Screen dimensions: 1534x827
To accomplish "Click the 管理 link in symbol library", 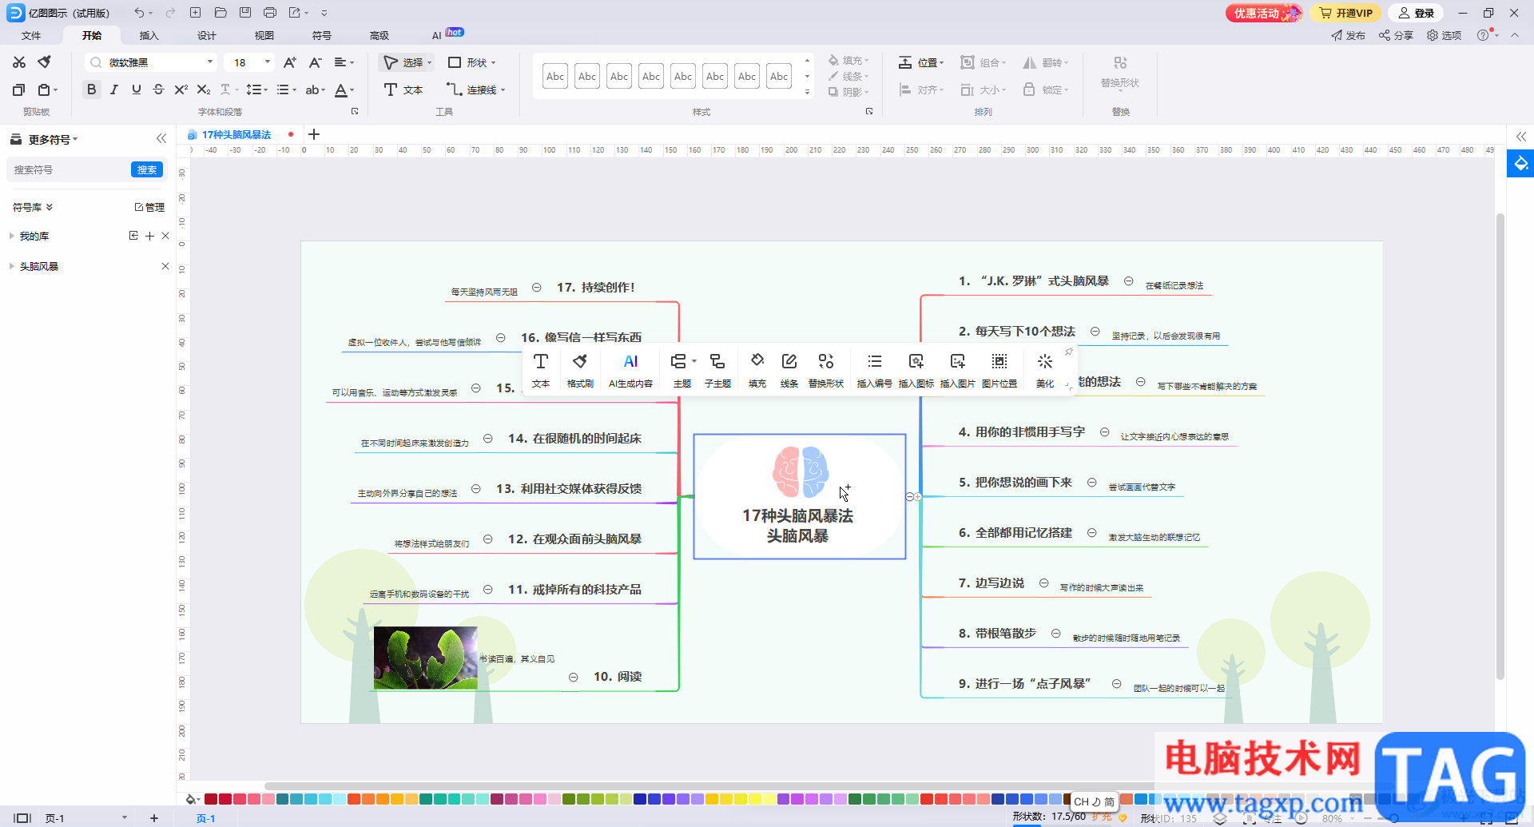I will coord(149,207).
